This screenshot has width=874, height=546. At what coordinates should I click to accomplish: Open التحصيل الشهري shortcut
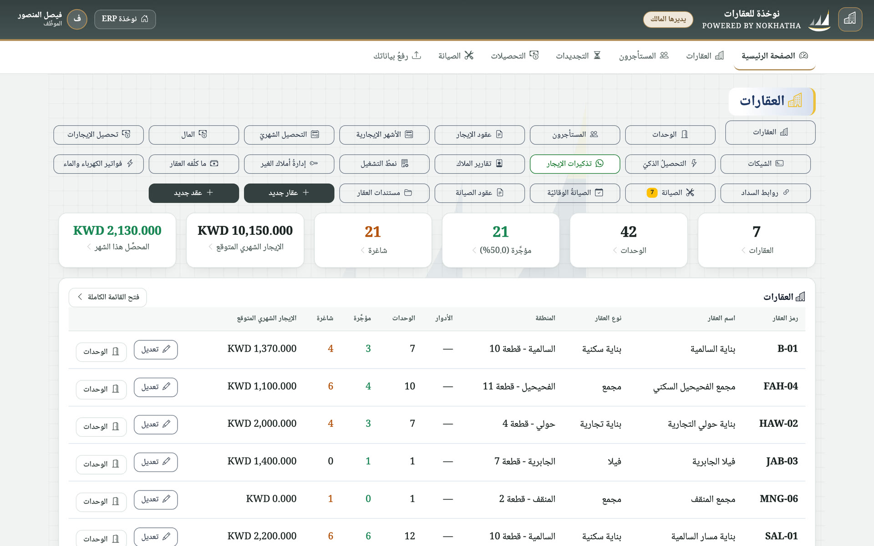point(289,135)
